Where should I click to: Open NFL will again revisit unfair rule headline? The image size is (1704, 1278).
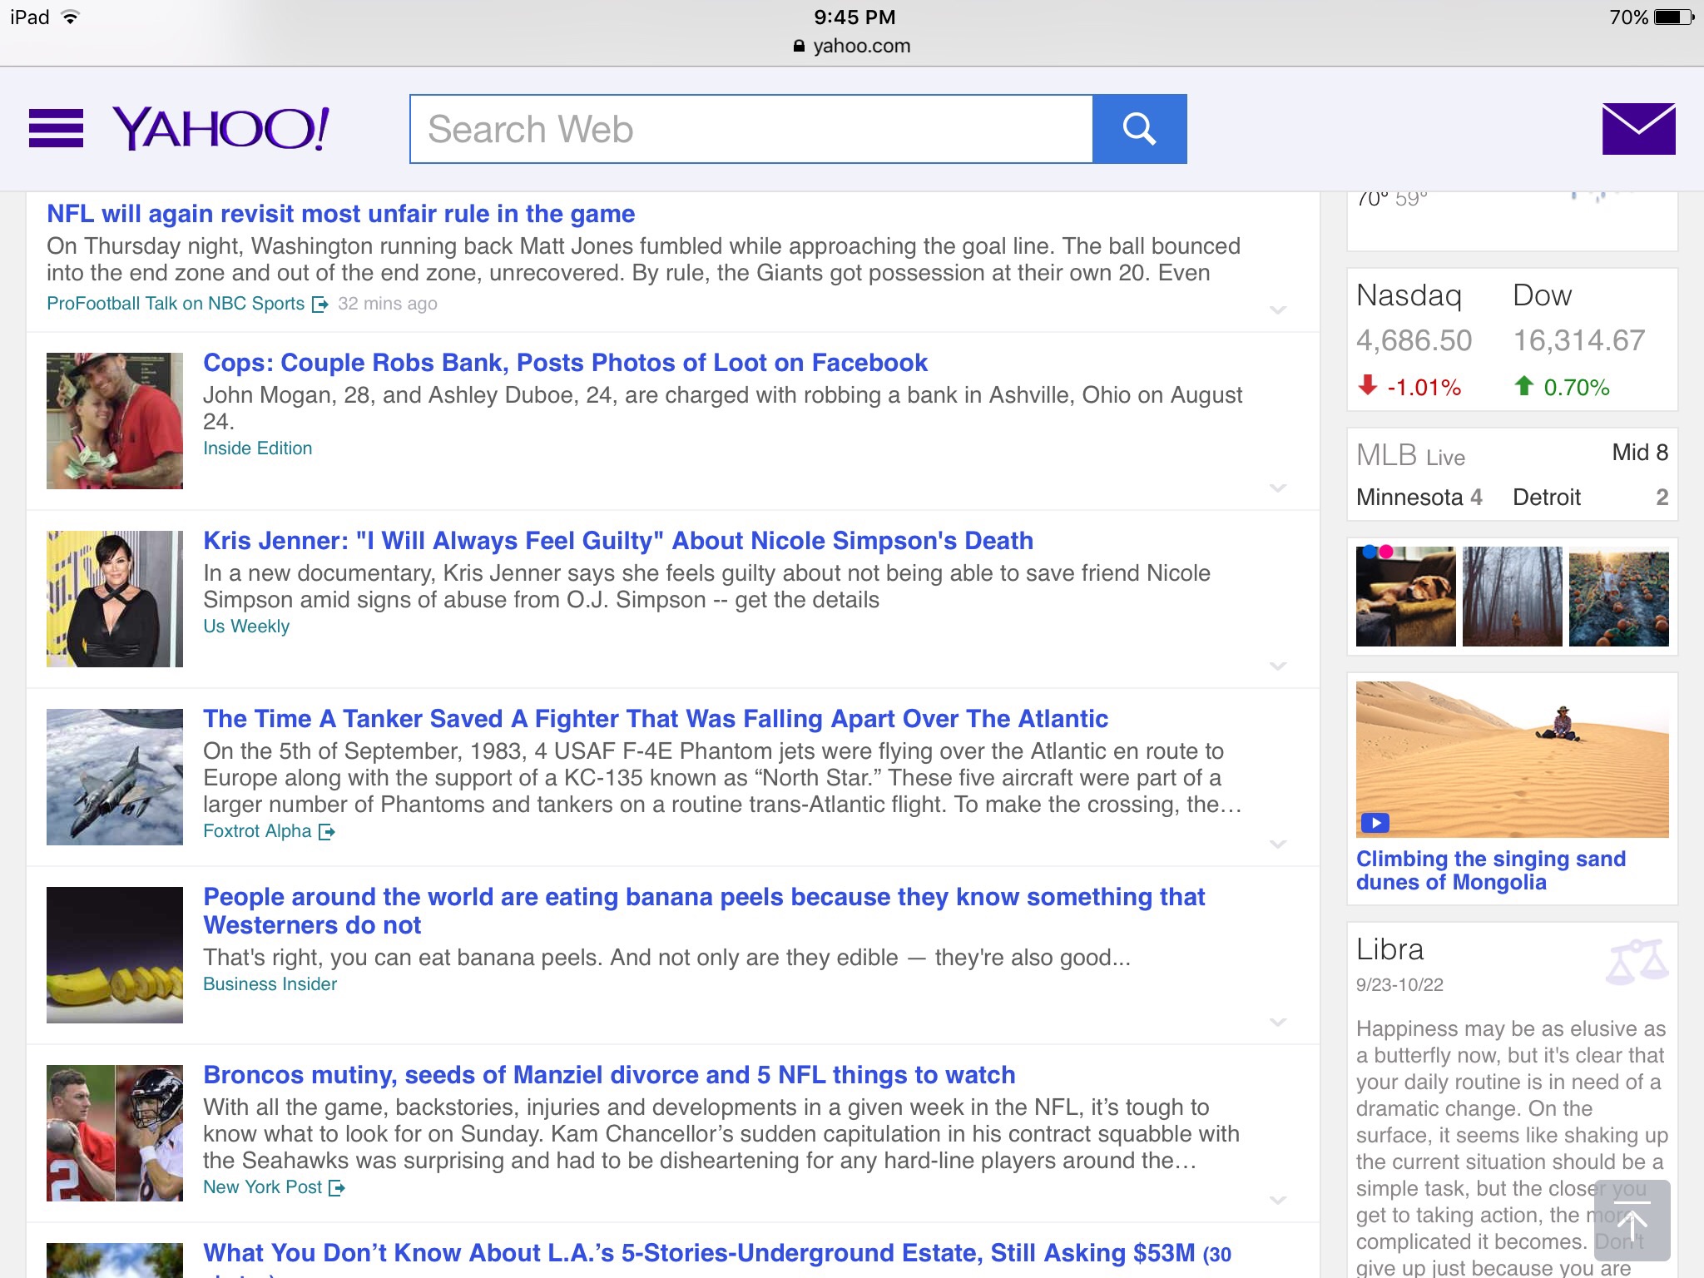340,214
